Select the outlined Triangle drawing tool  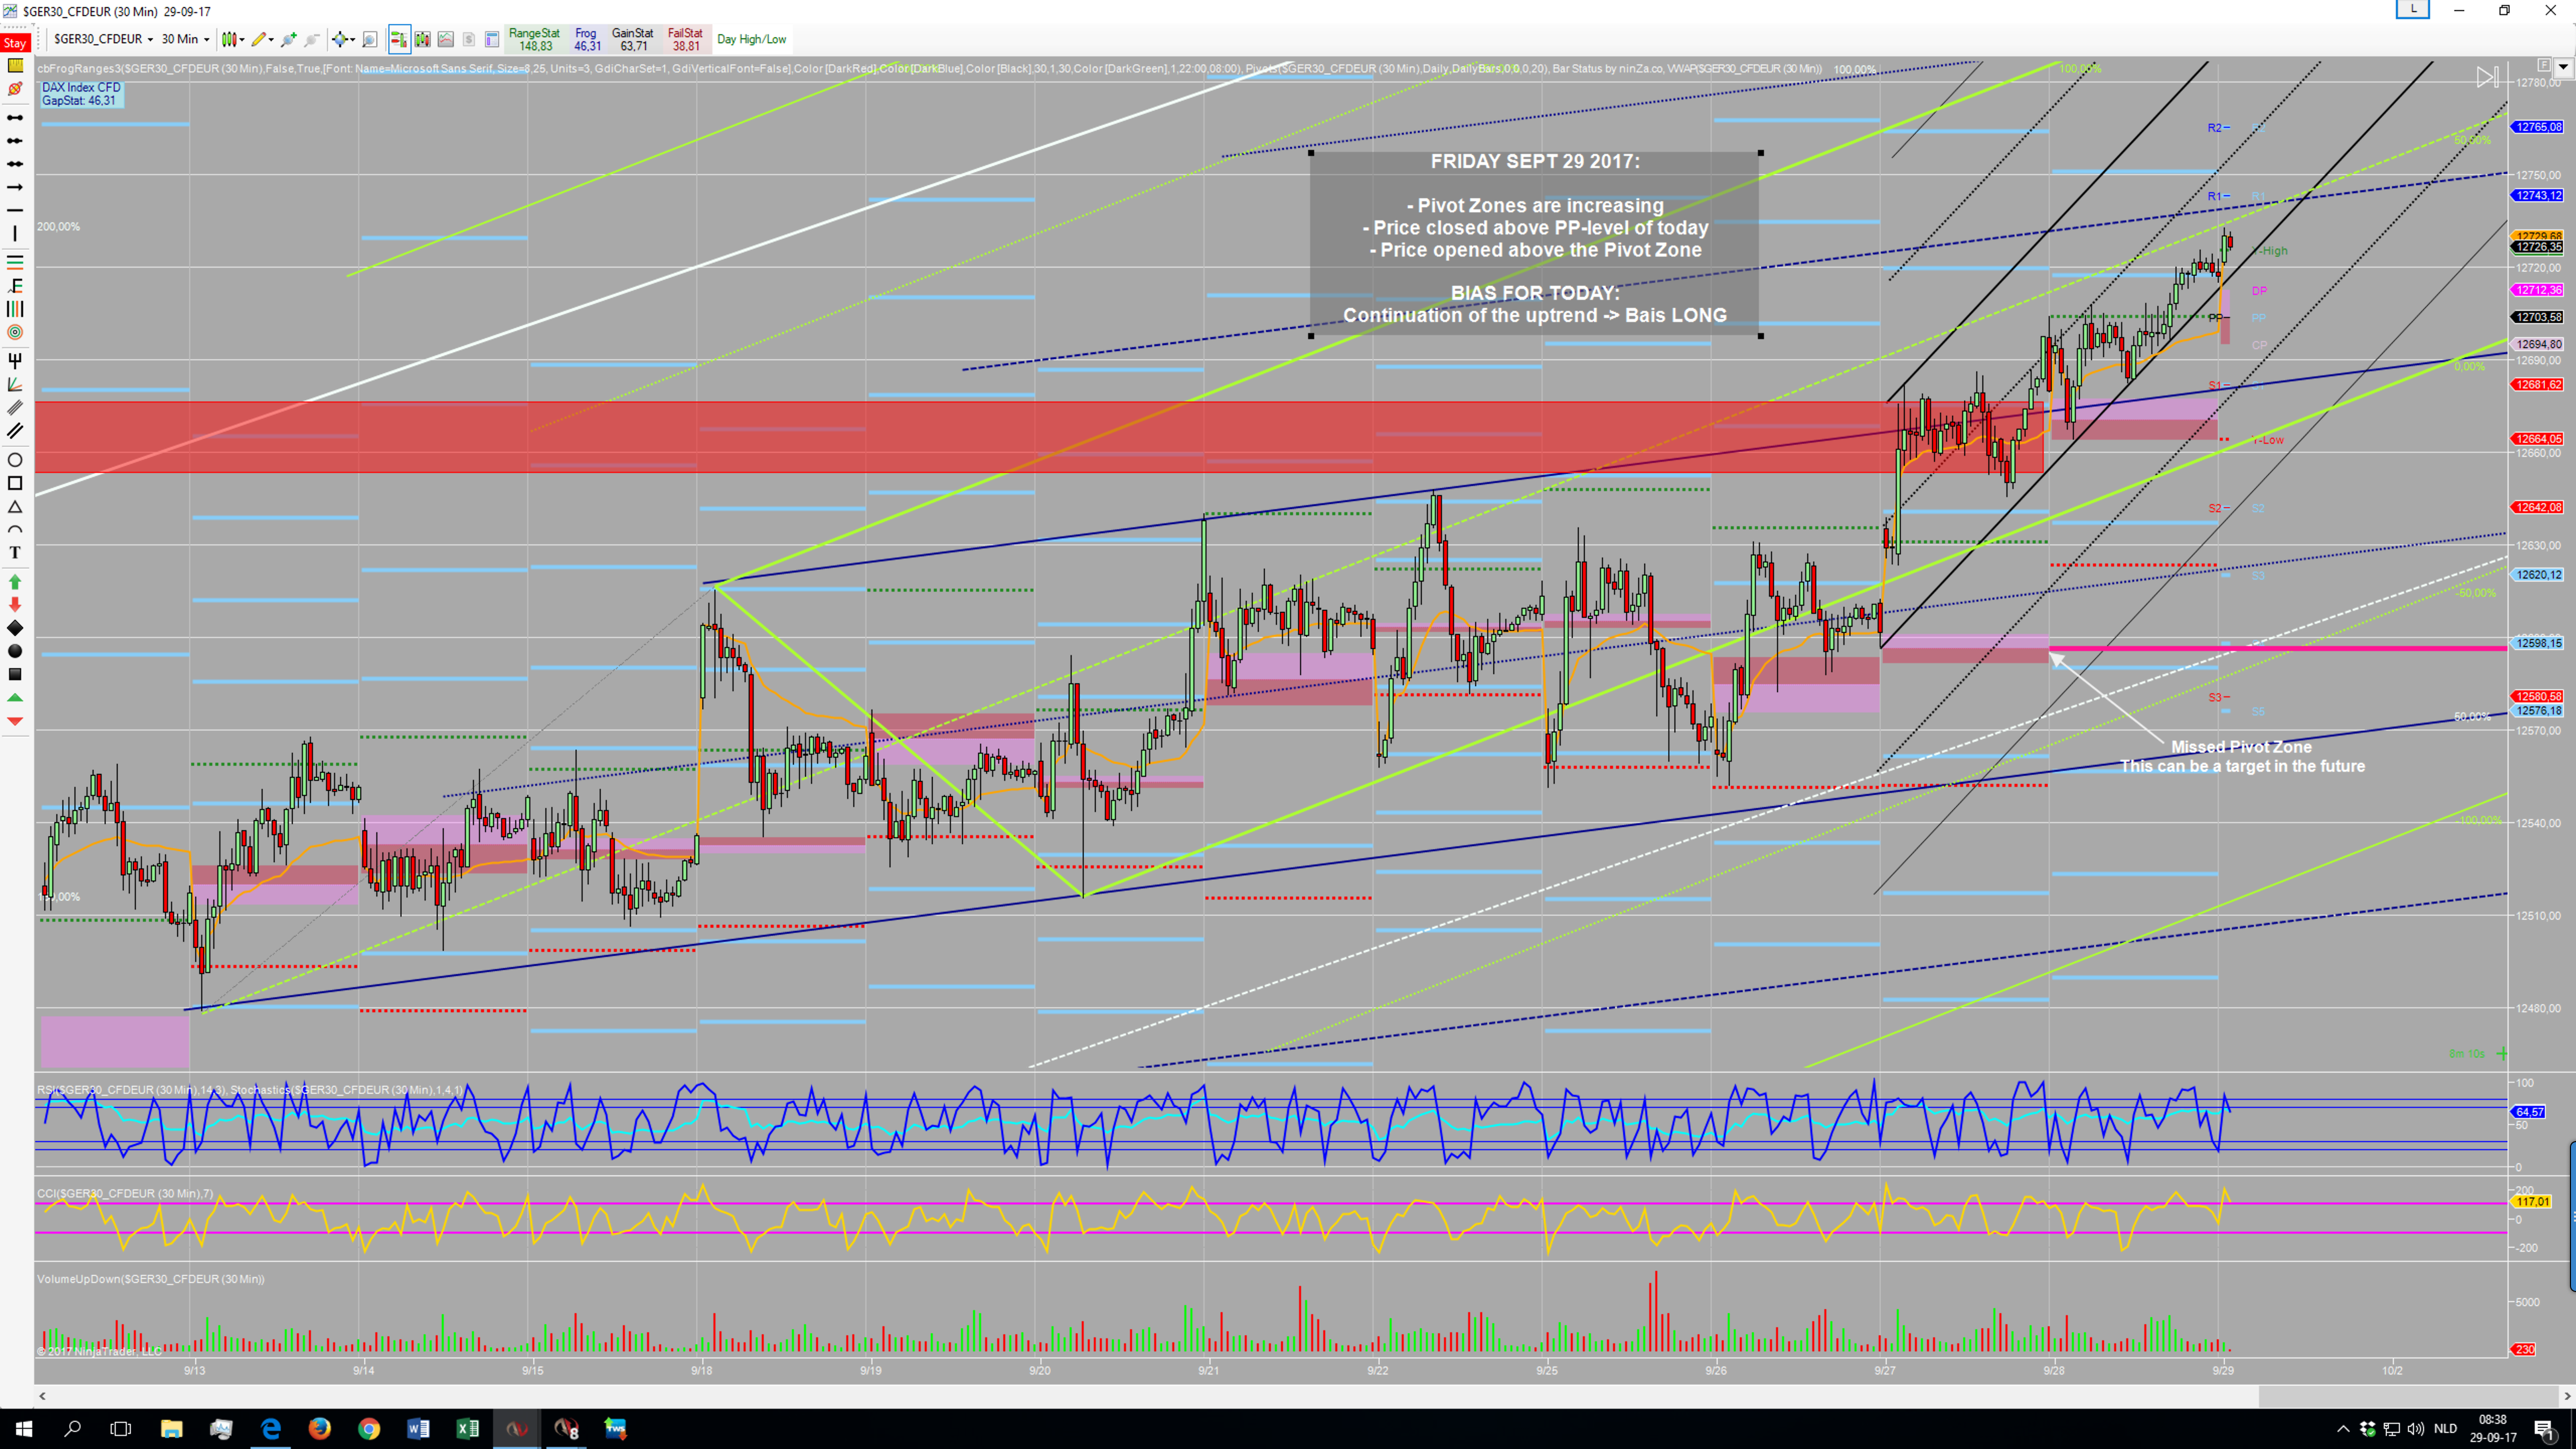(15, 506)
